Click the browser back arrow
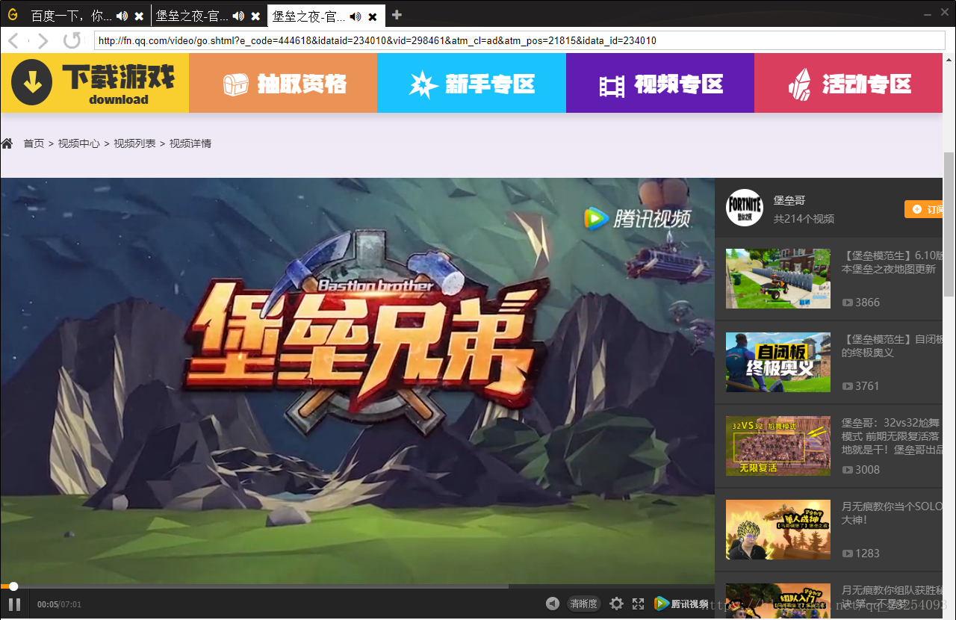The image size is (956, 620). [13, 40]
